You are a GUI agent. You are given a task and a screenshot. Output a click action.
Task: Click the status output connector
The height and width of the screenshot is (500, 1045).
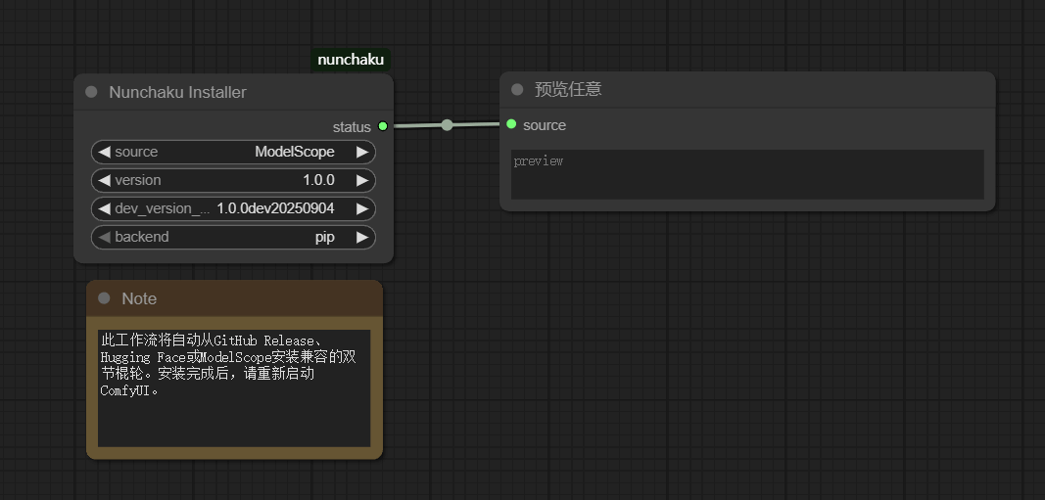pyautogui.click(x=383, y=126)
